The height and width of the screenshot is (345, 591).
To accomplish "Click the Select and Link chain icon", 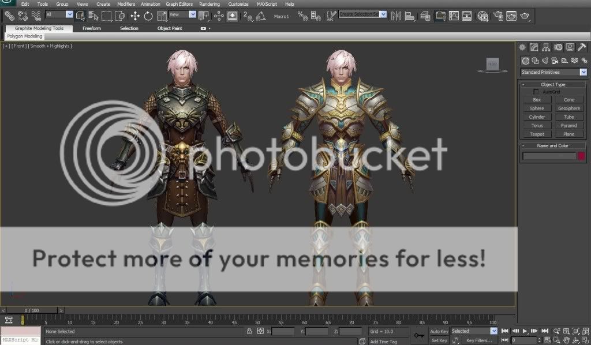I will tap(9, 16).
